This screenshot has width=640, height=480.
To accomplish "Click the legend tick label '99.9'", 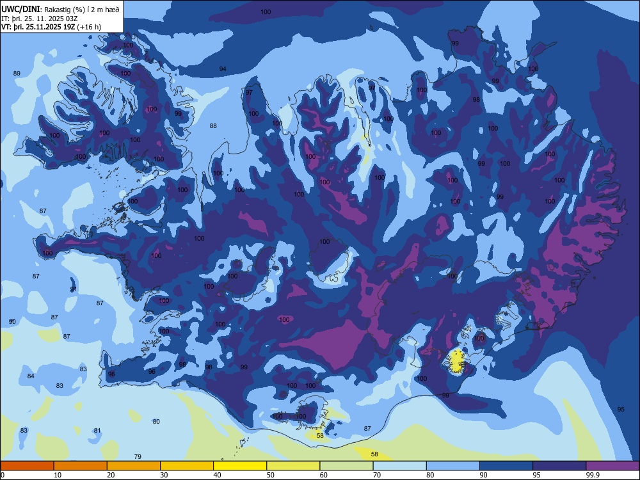I will [592, 475].
